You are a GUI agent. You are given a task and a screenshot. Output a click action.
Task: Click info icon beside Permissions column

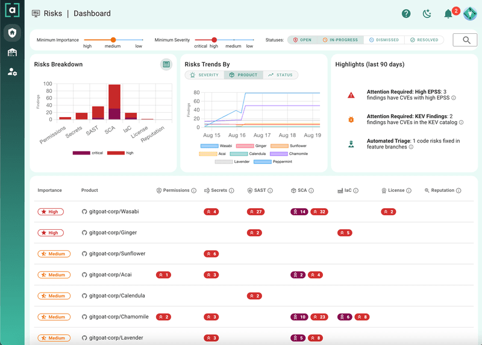[x=193, y=191]
